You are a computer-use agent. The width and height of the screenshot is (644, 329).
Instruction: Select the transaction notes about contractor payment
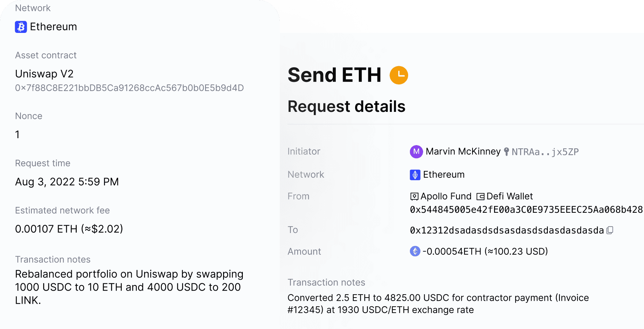pyautogui.click(x=438, y=303)
